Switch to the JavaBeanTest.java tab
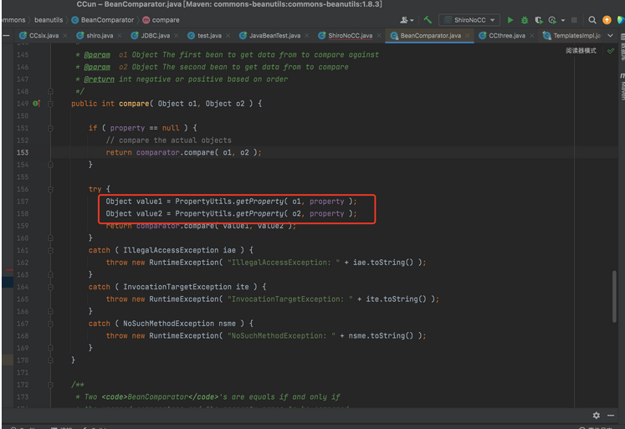 click(274, 36)
